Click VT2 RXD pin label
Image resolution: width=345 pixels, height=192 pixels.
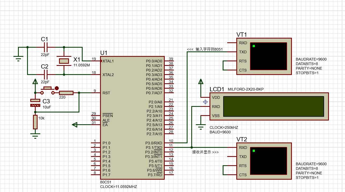coord(243,148)
